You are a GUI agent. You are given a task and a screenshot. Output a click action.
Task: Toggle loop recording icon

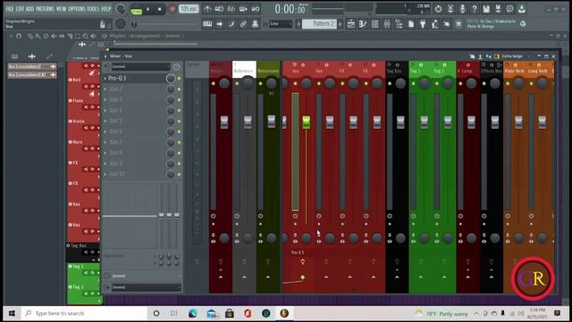click(256, 9)
